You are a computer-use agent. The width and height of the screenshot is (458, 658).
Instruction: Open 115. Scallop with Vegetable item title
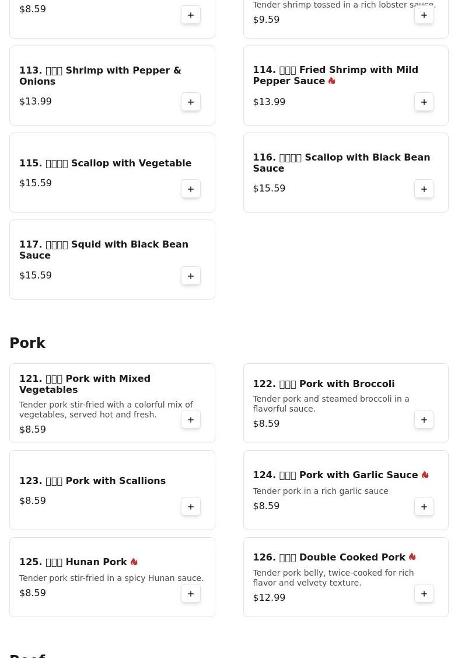105,163
